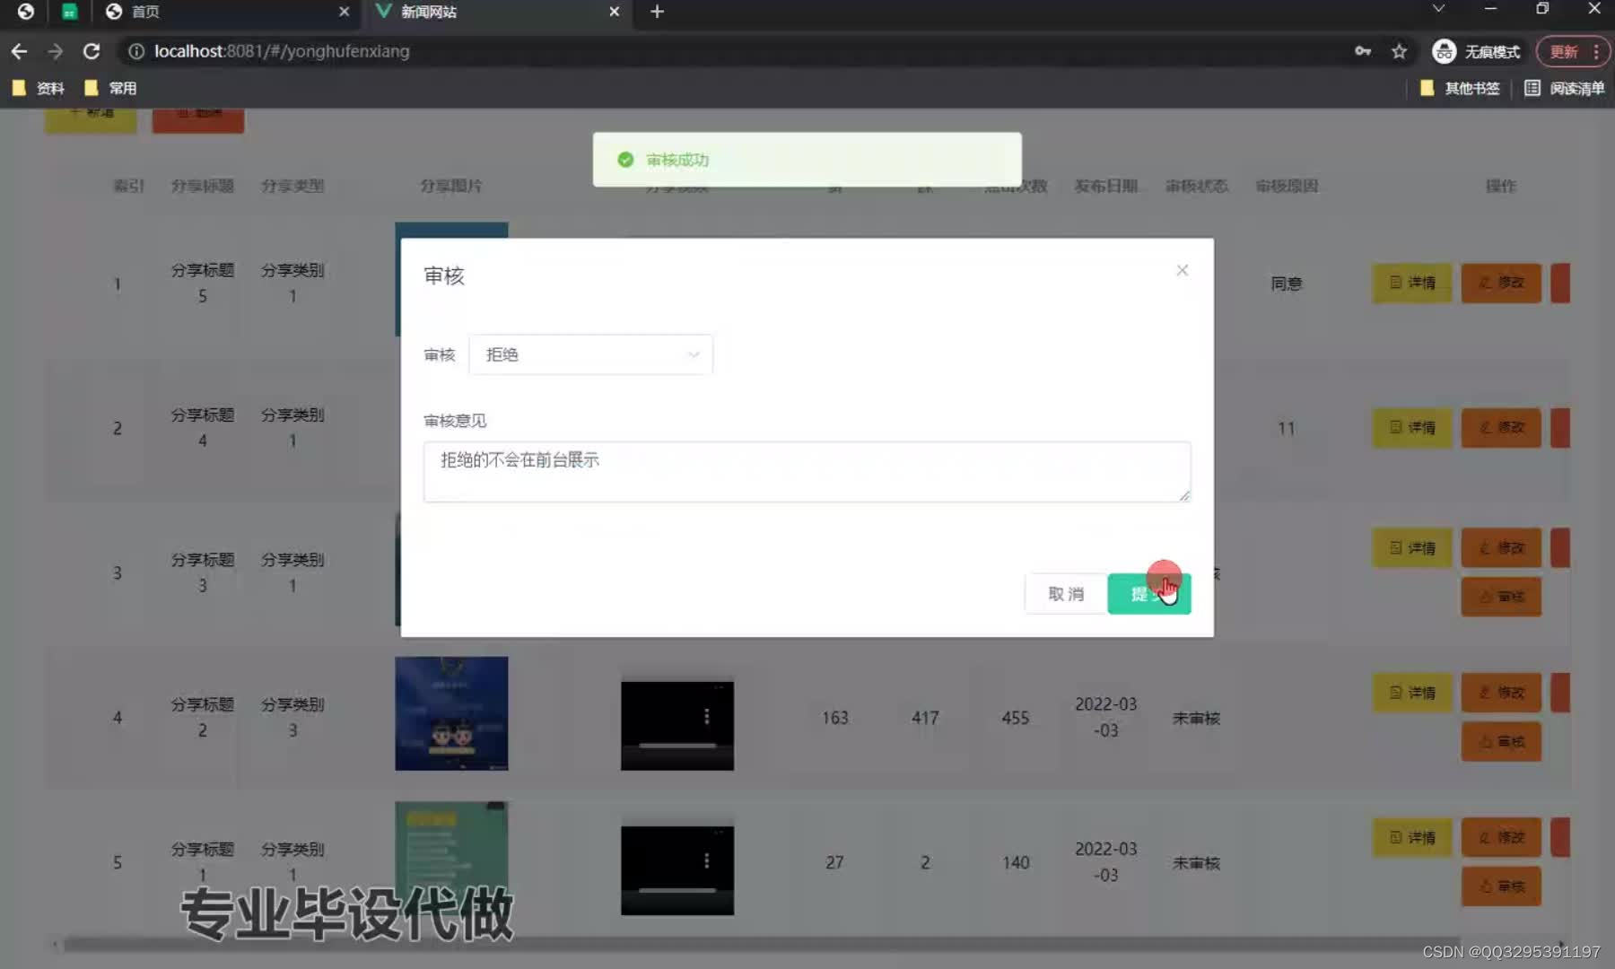Click into the 审核意见 text area
The image size is (1615, 969).
[x=807, y=471]
